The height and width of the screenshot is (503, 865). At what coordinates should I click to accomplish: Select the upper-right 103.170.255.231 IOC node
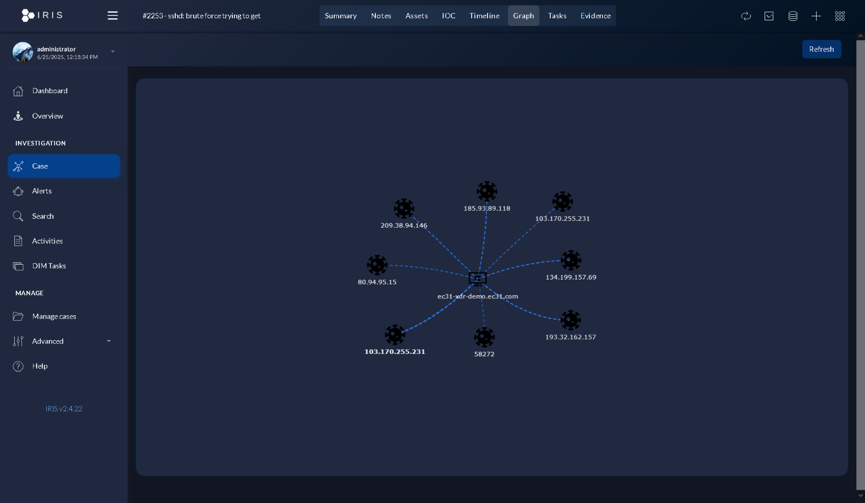[563, 202]
